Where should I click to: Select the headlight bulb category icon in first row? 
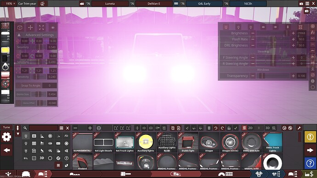26,136
